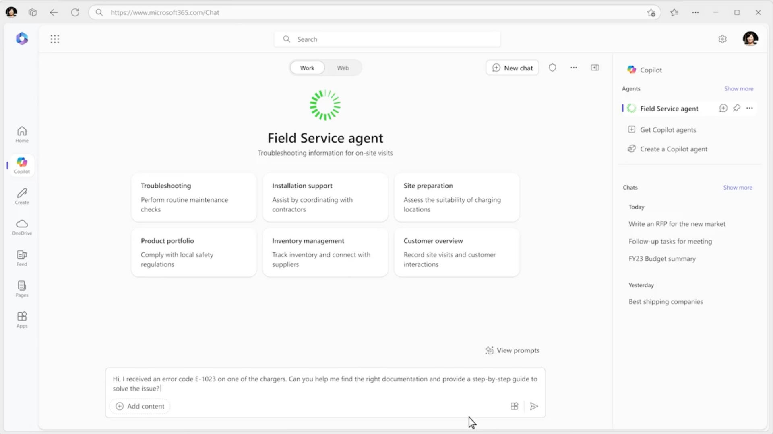The image size is (773, 434).
Task: Start a New chat
Action: (512, 68)
